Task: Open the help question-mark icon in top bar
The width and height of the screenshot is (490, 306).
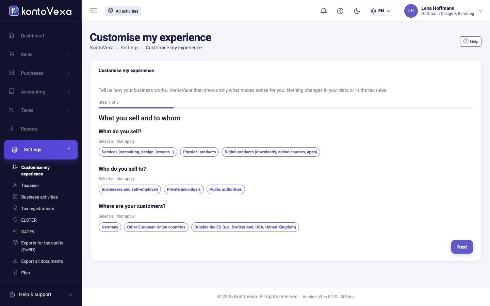Action: pos(340,11)
